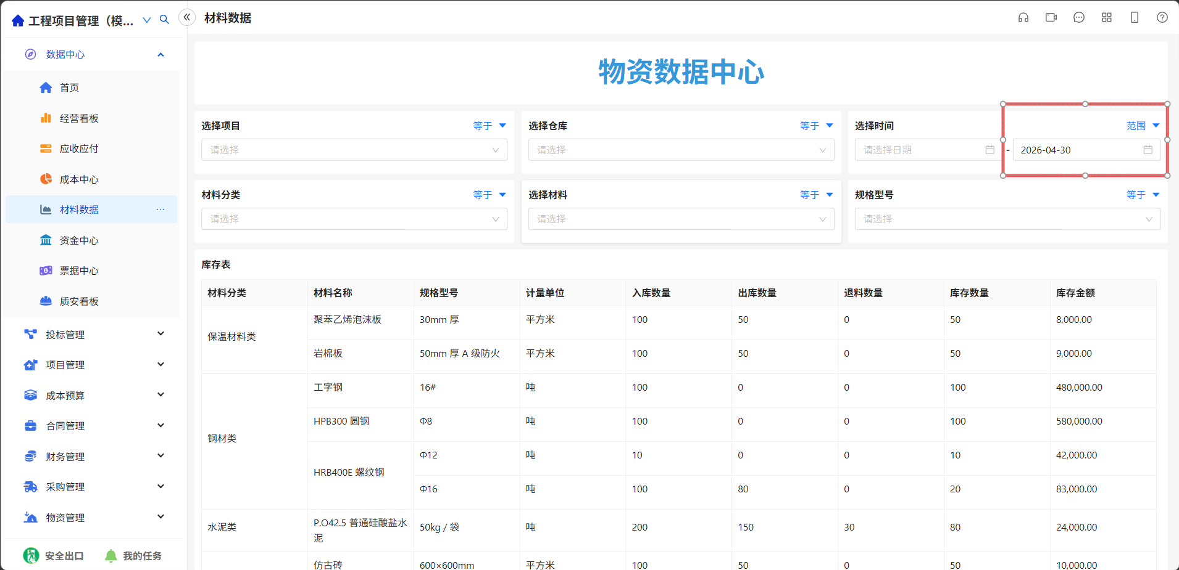This screenshot has width=1179, height=570.
Task: Open the video camera icon
Action: click(x=1051, y=18)
